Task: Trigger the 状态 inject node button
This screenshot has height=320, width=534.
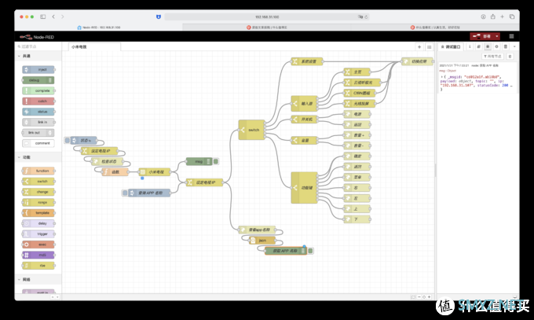Action: [x=68, y=141]
